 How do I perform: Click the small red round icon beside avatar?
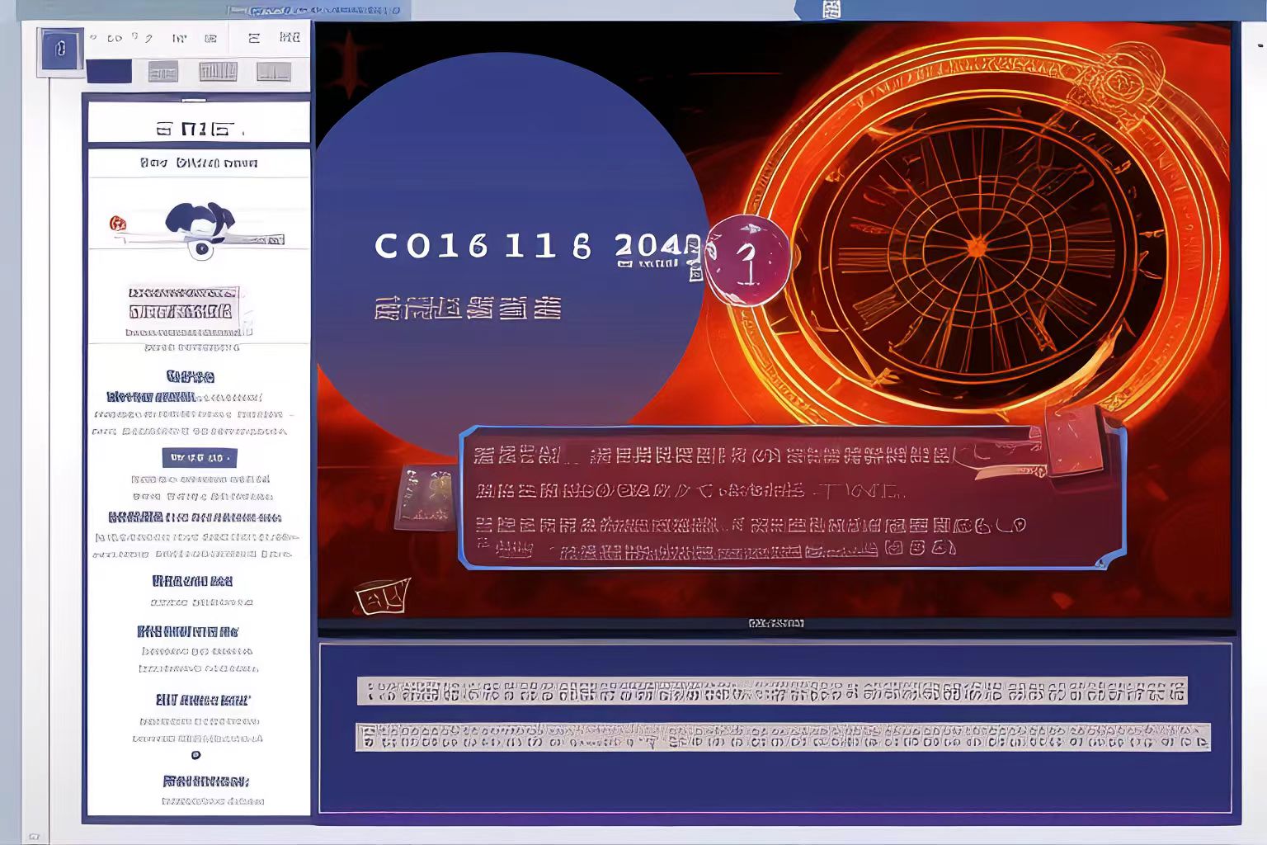[117, 223]
